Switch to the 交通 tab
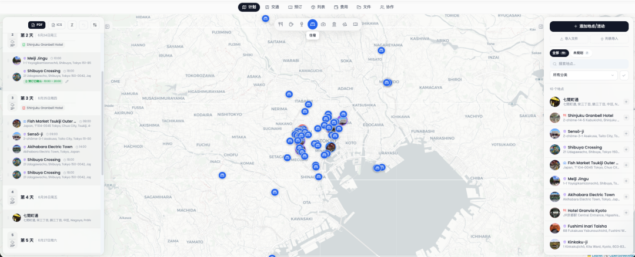635x257 pixels. pos(272,7)
